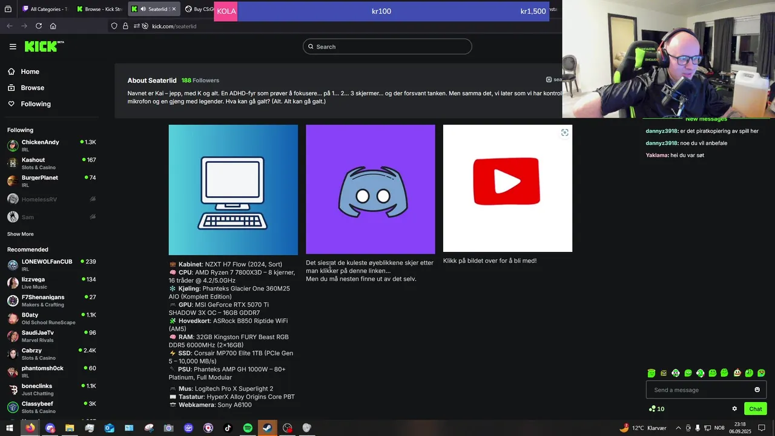Focus the Send a message field
Screen dimensions: 775x436
coord(706,389)
